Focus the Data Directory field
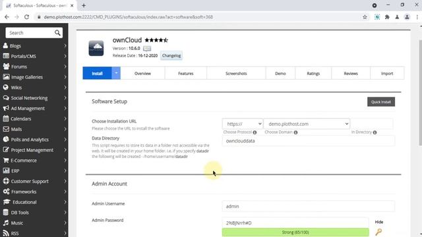Image resolution: width=422 pixels, height=237 pixels. [309, 141]
